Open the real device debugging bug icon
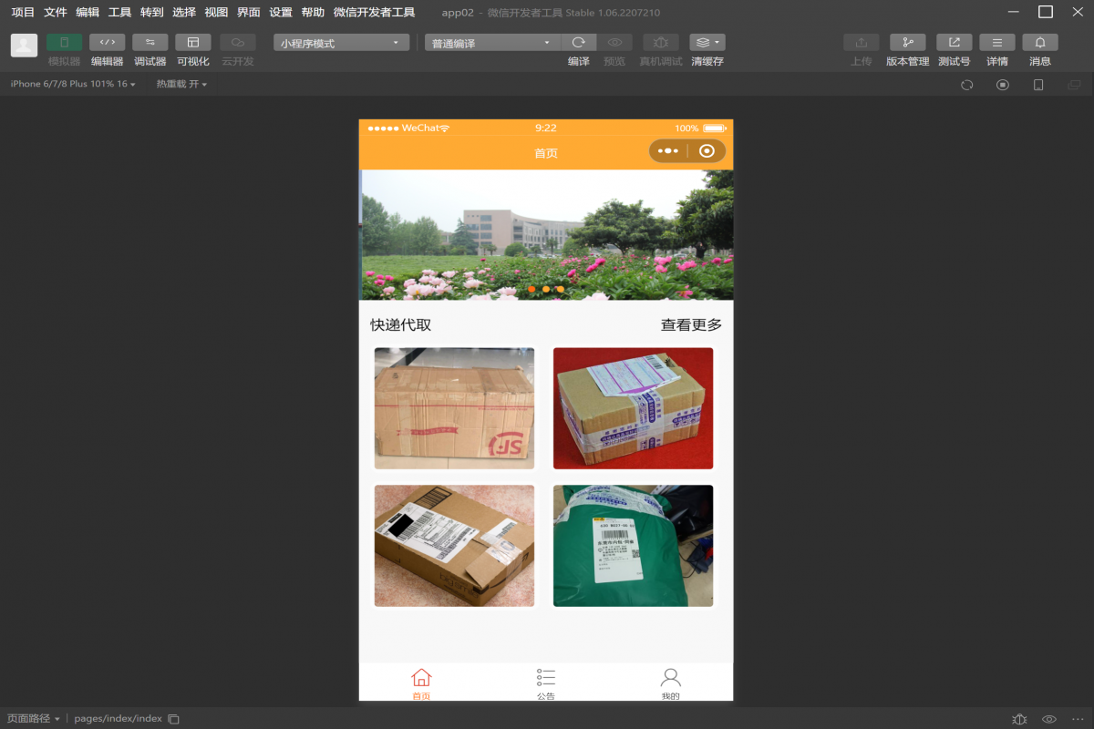Screen dimensions: 1094x729 point(660,43)
